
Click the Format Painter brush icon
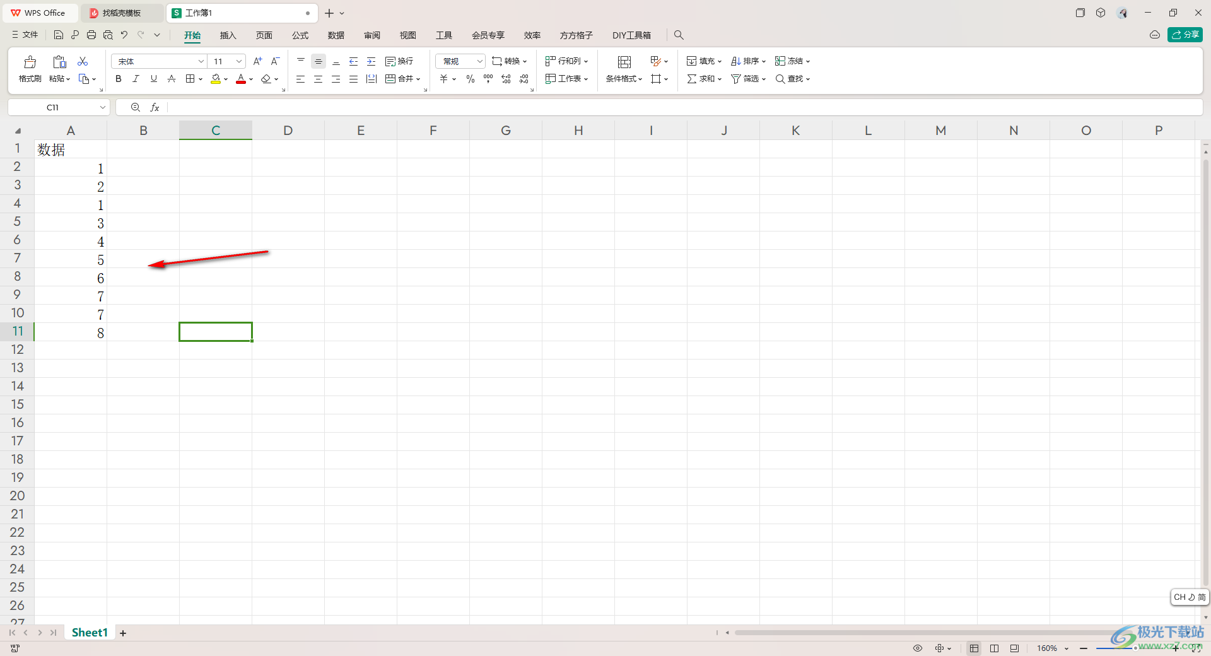(x=30, y=62)
